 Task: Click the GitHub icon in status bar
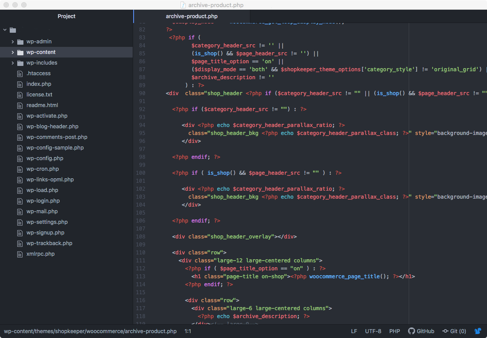point(411,331)
